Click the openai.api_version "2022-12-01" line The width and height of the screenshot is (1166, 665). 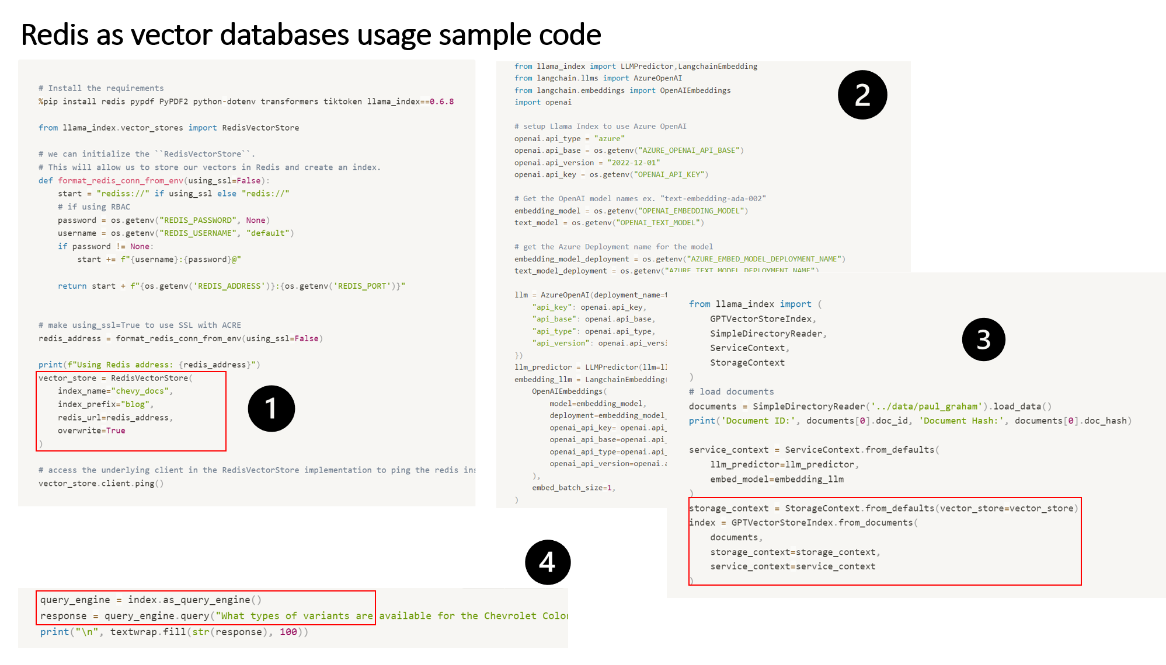click(x=587, y=163)
